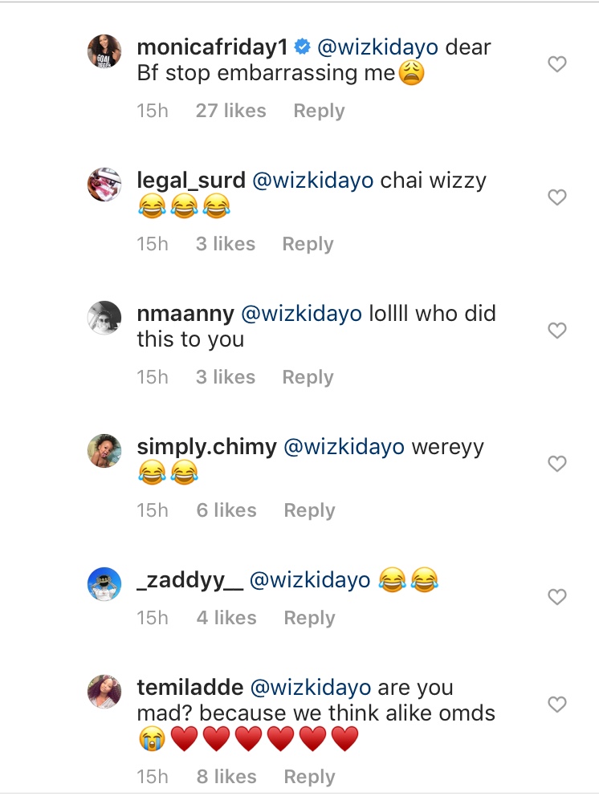Screen dimensions: 599x800
Task: Open the simply.chimy username link
Action: click(x=206, y=447)
